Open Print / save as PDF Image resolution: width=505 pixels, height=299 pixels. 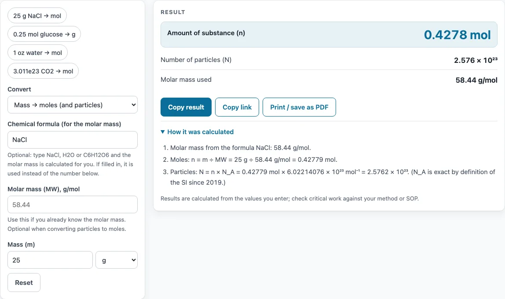299,107
